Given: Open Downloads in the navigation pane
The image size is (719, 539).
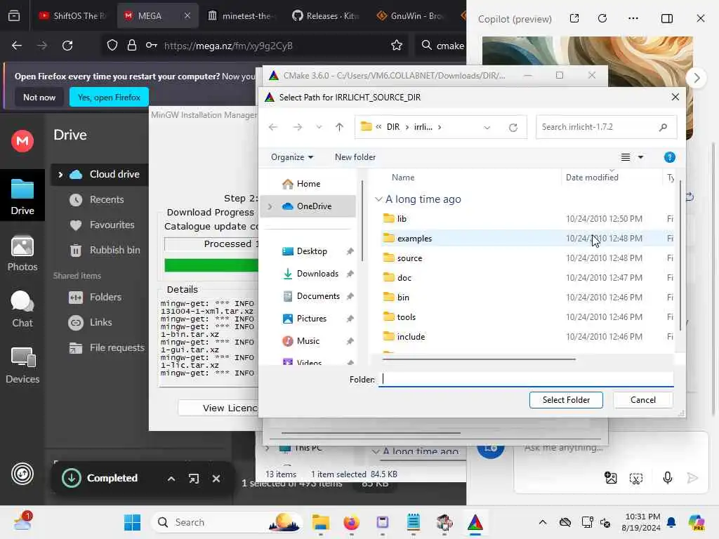Looking at the screenshot, I should coord(317,274).
